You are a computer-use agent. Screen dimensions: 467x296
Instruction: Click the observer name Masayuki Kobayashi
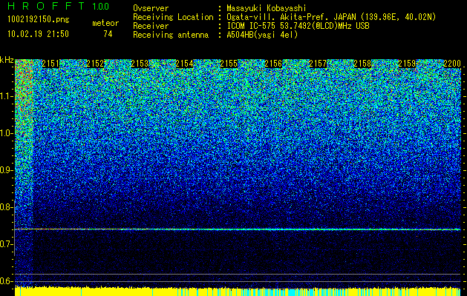(x=267, y=8)
